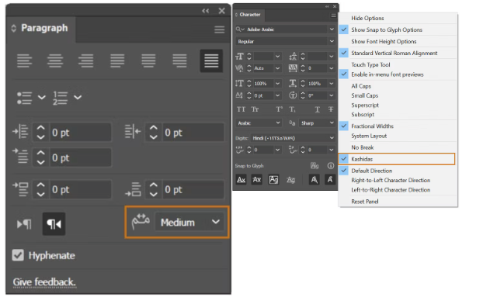Choose Reset Panel from the menu
The width and height of the screenshot is (483, 304).
click(x=365, y=202)
